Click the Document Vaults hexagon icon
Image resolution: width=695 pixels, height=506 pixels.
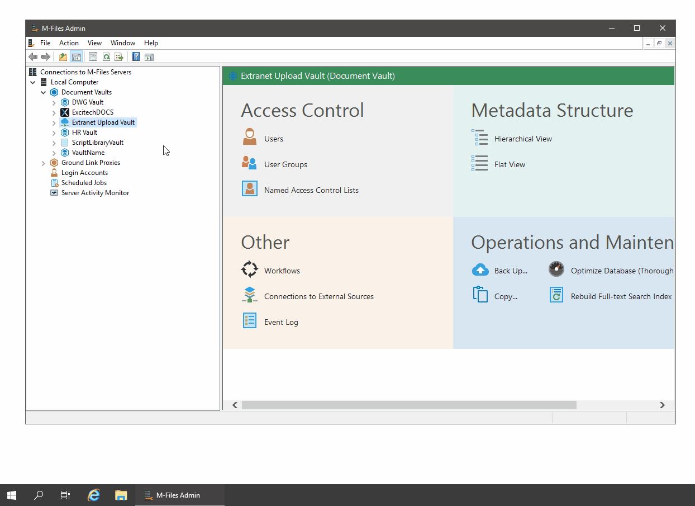[54, 92]
